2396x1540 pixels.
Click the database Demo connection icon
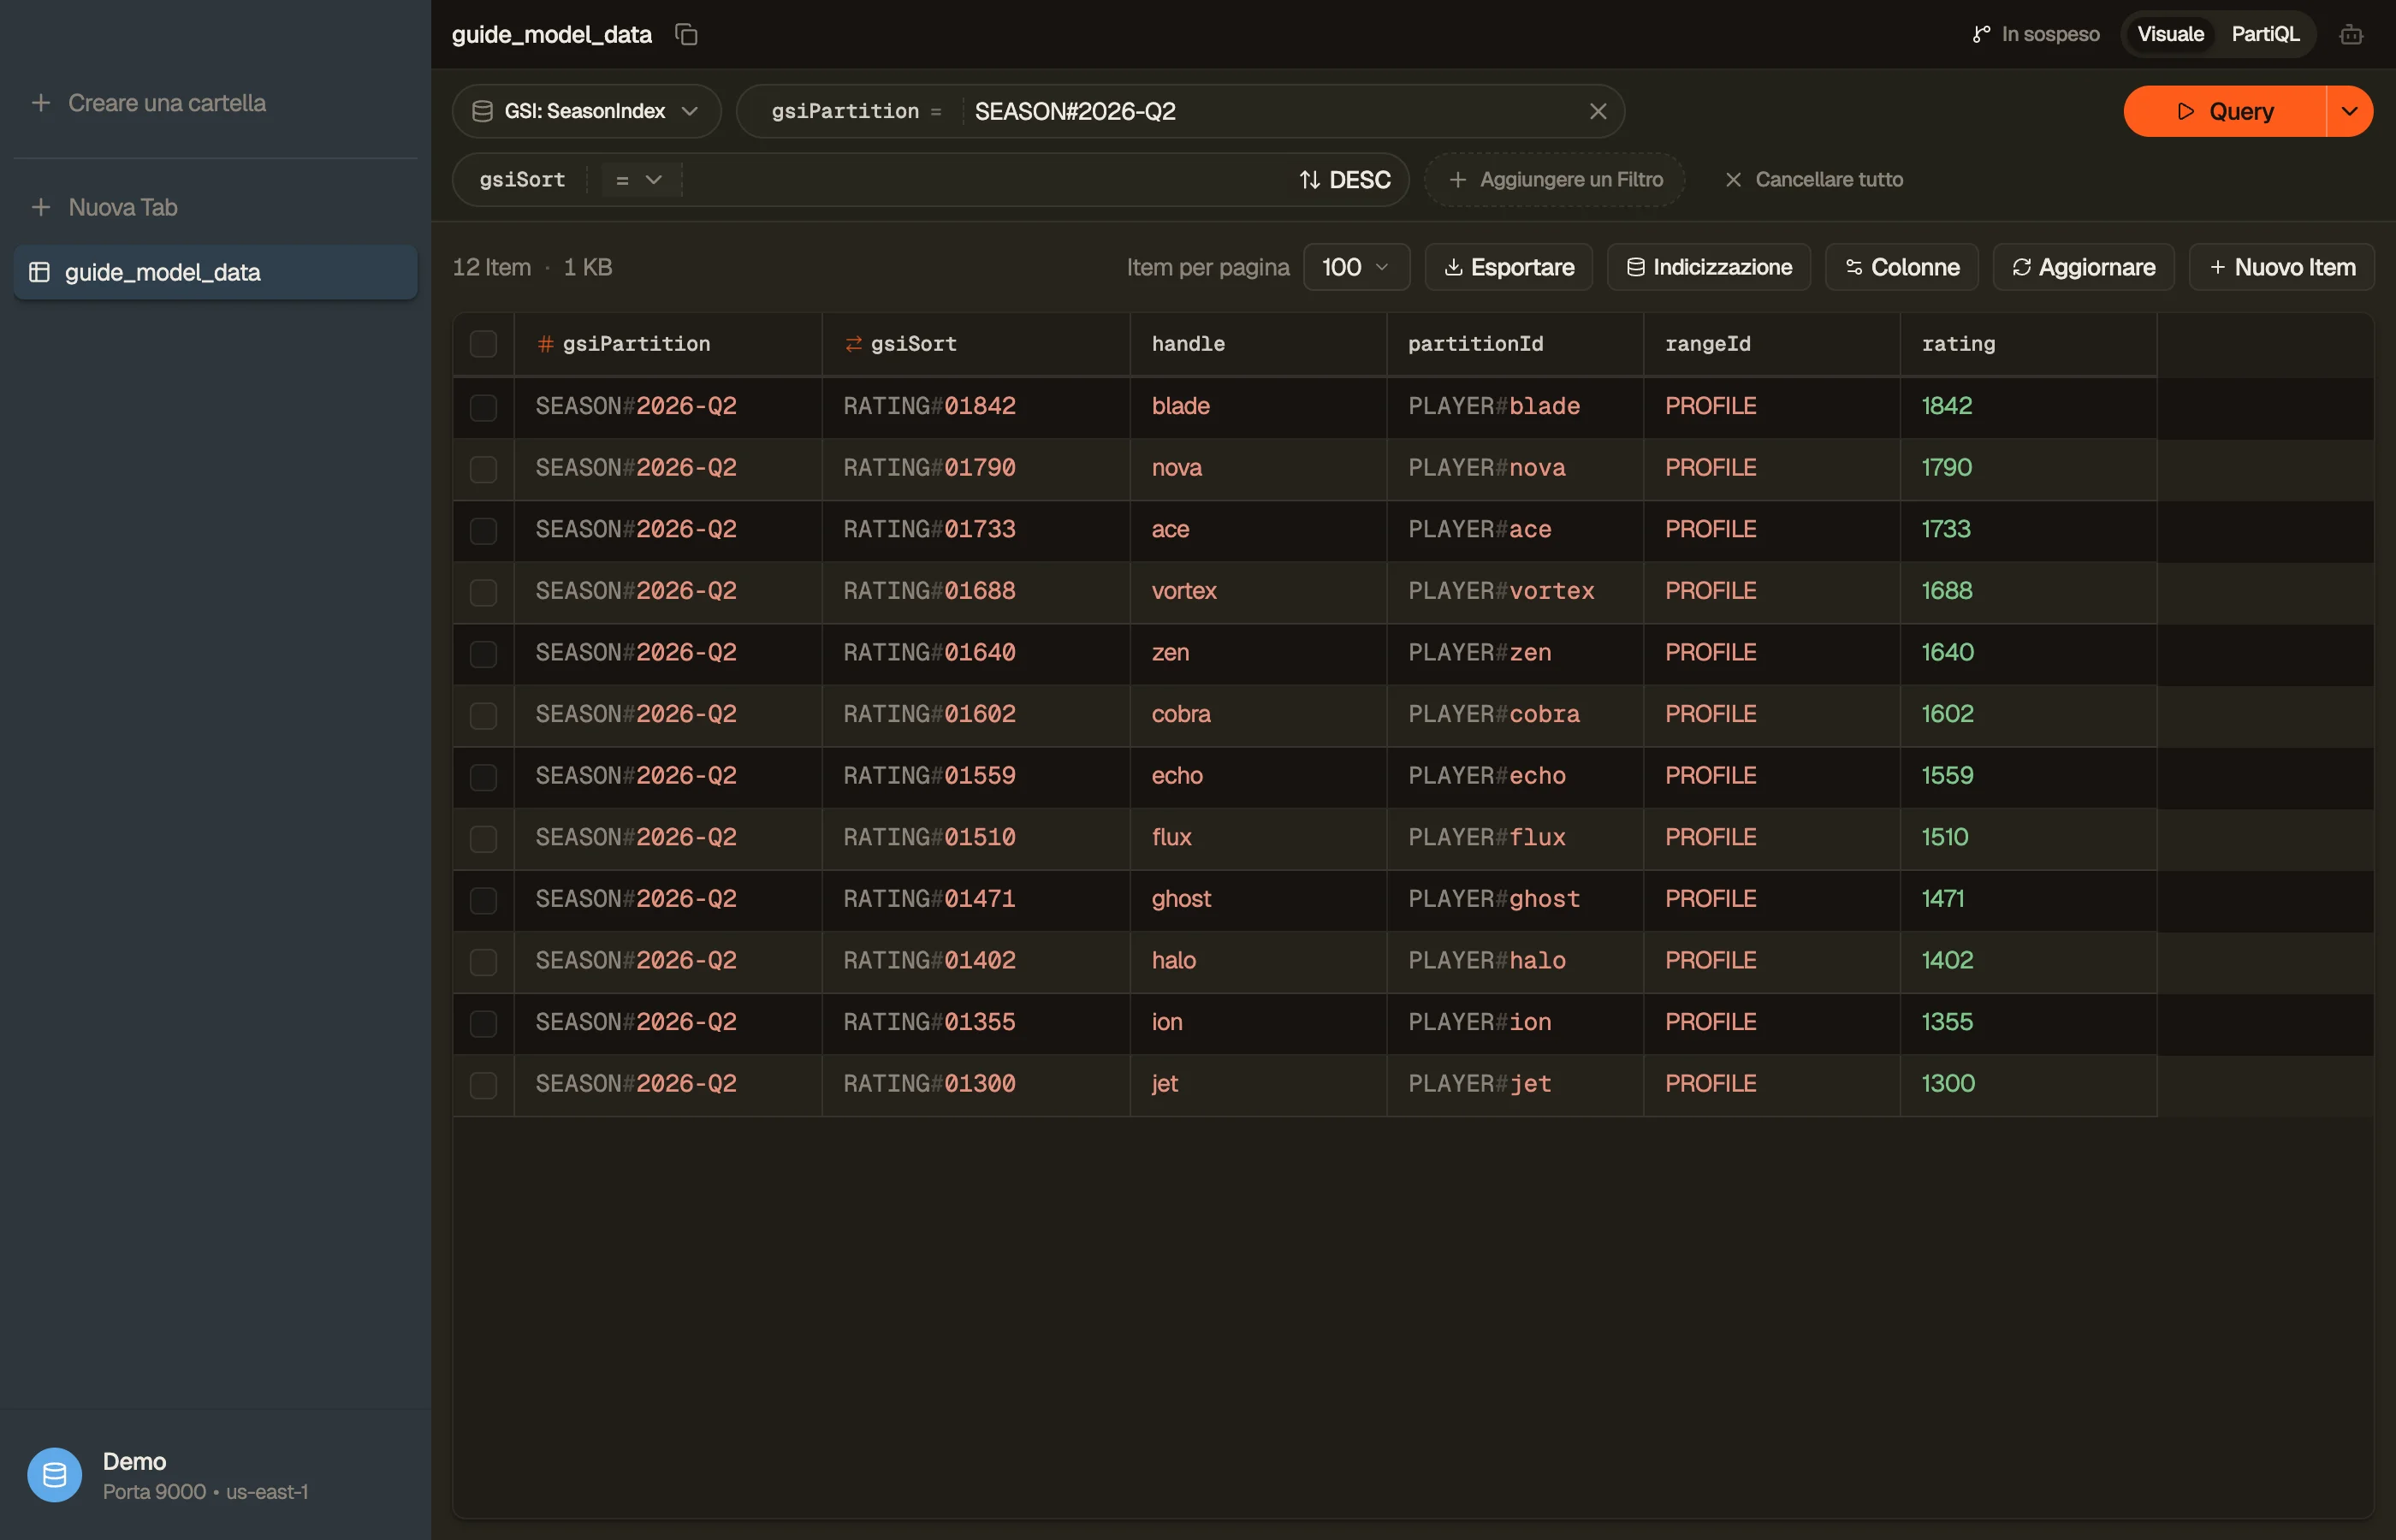pos(54,1475)
